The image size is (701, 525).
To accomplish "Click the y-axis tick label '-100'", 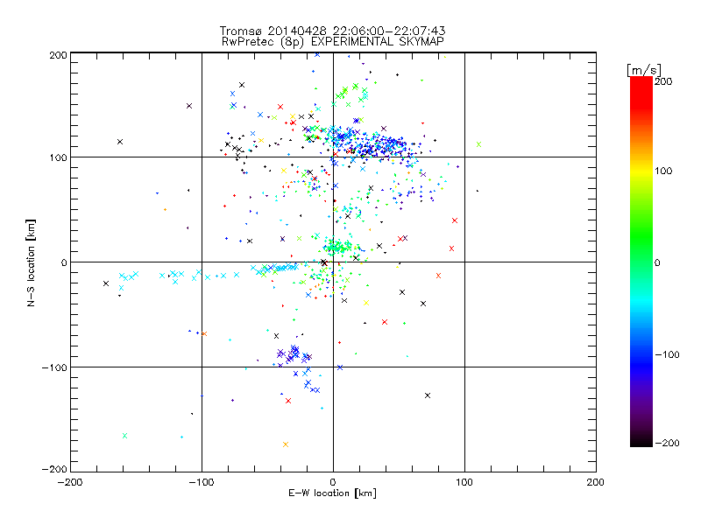I will (54, 367).
